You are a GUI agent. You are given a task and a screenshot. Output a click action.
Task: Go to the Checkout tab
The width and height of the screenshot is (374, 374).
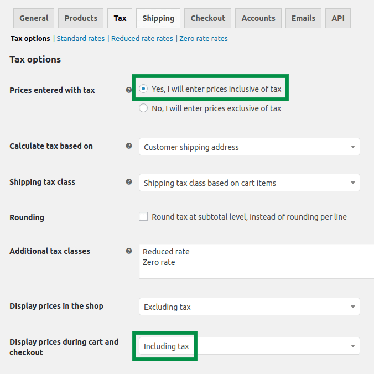tap(208, 18)
